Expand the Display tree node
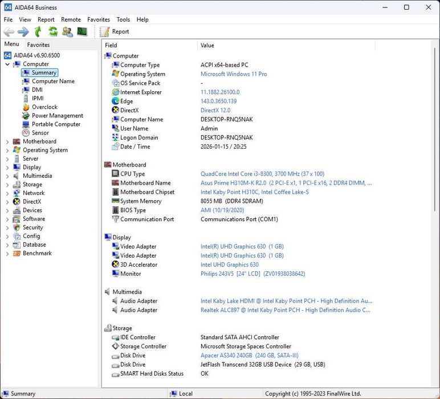440x399 pixels. (x=7, y=168)
